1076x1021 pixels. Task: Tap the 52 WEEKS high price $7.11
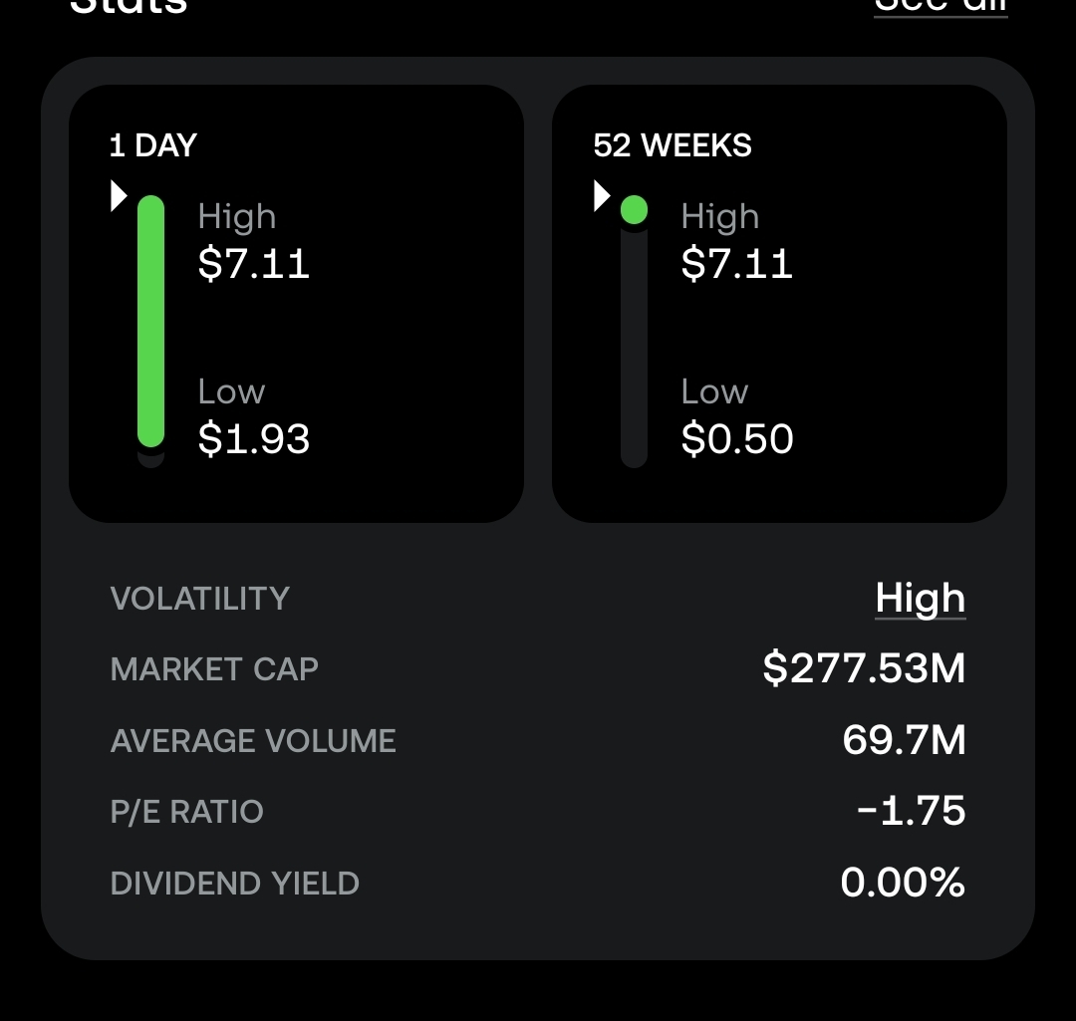(737, 264)
